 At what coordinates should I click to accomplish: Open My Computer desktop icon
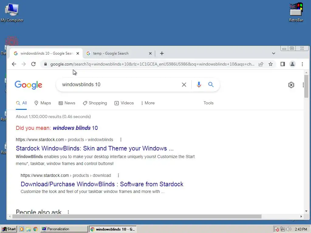[x=12, y=12]
